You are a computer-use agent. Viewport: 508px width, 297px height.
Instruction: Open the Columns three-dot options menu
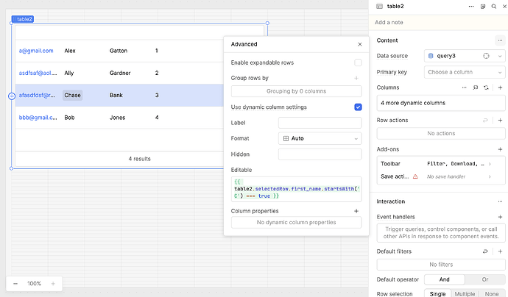tap(465, 87)
